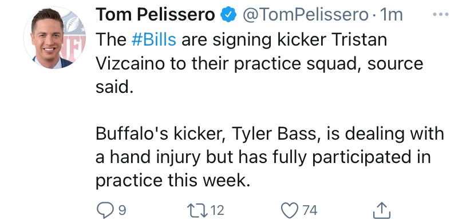Click the like count 74
Screen dimensions: 474x224
[x=310, y=210]
